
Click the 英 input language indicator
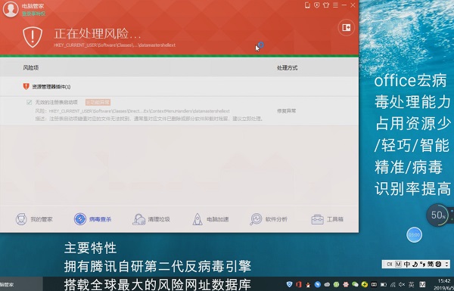point(411,285)
